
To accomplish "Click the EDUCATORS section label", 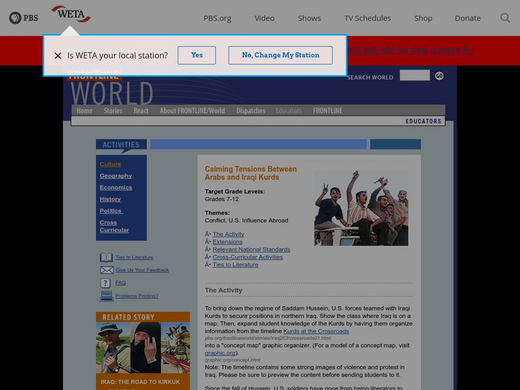I will 423,121.
